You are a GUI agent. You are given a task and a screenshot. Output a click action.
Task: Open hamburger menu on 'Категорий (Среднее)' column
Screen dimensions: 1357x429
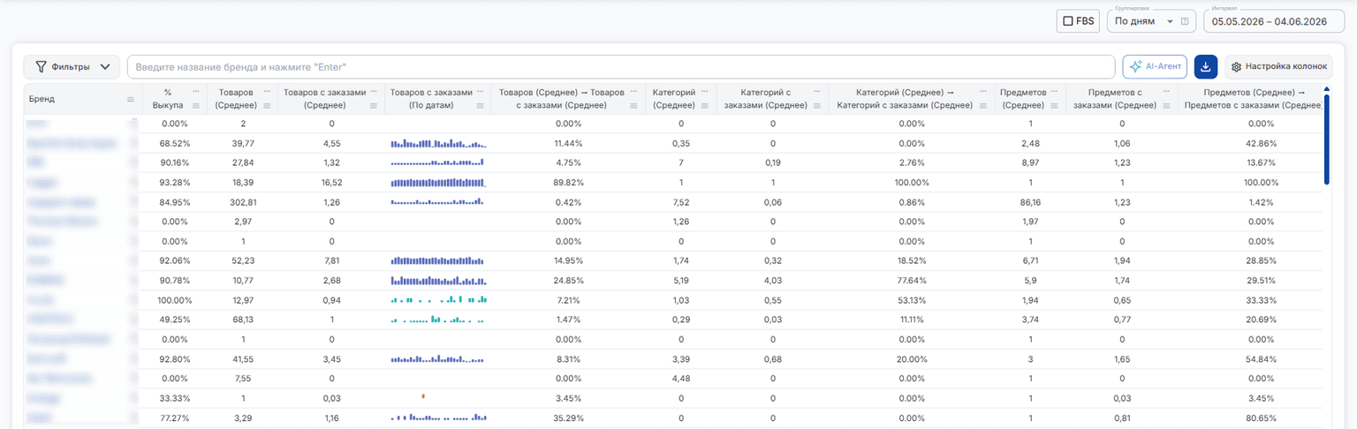pyautogui.click(x=706, y=105)
